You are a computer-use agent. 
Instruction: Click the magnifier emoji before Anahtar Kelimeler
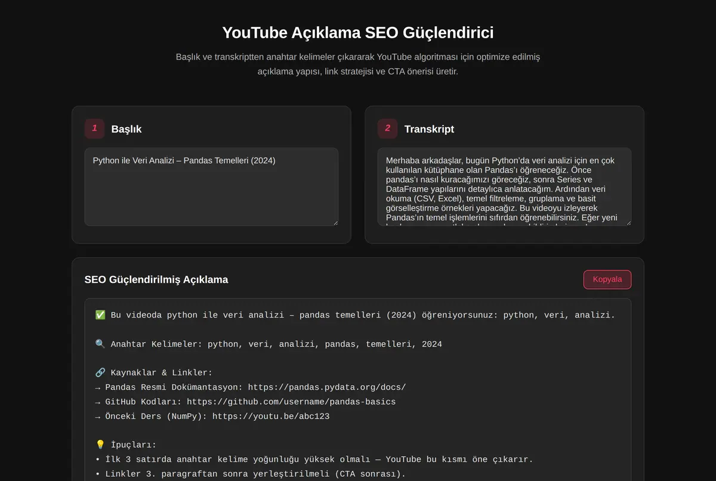pos(100,344)
